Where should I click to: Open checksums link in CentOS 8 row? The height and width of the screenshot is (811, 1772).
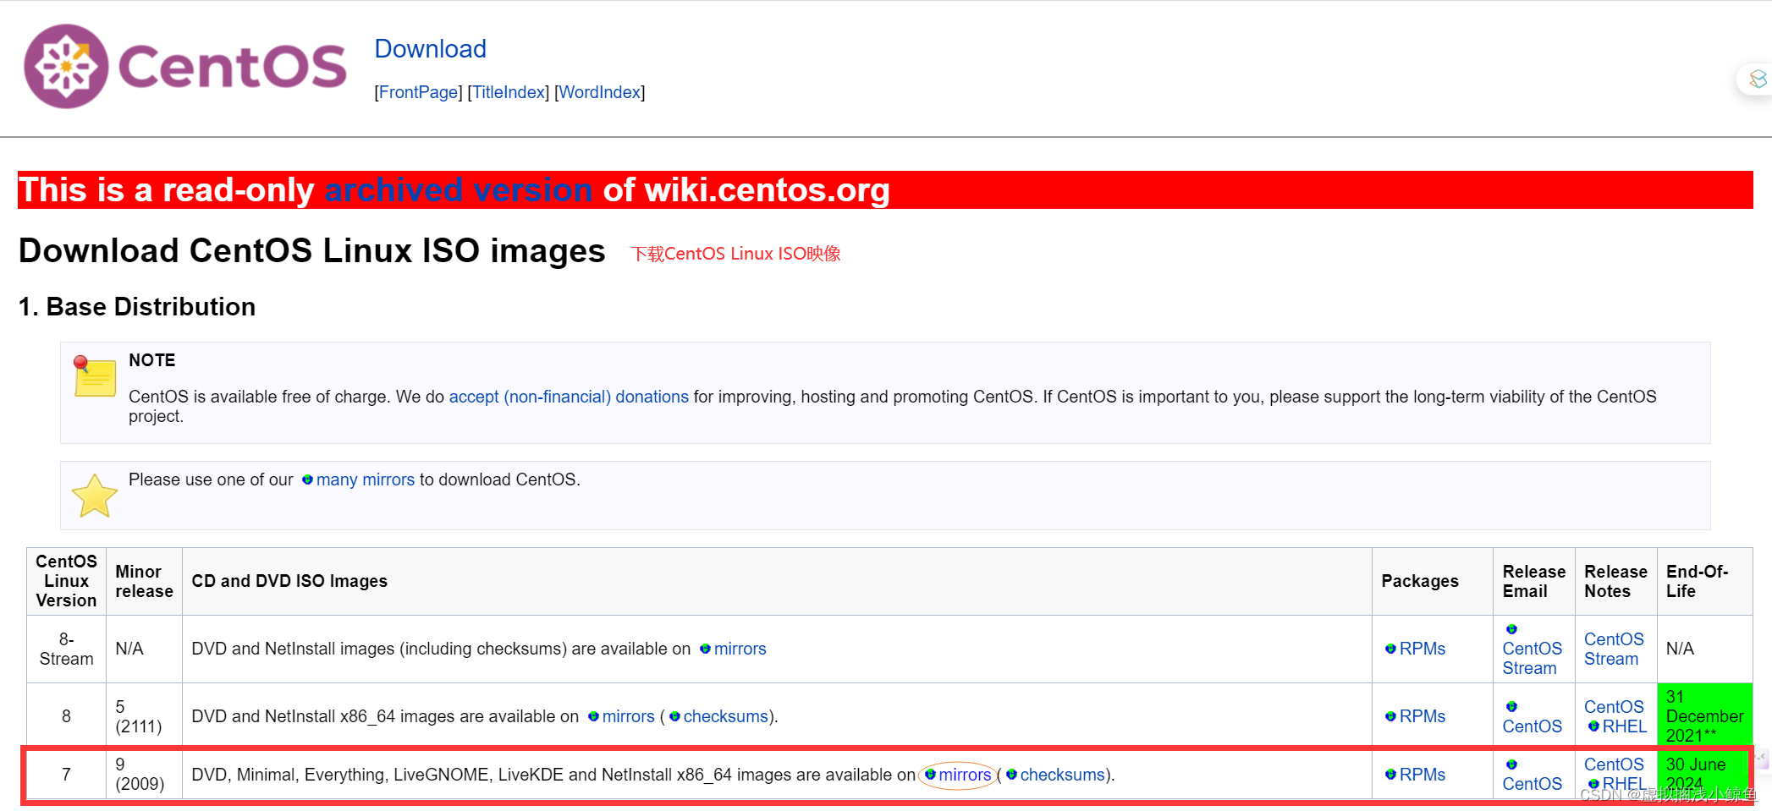tap(725, 716)
